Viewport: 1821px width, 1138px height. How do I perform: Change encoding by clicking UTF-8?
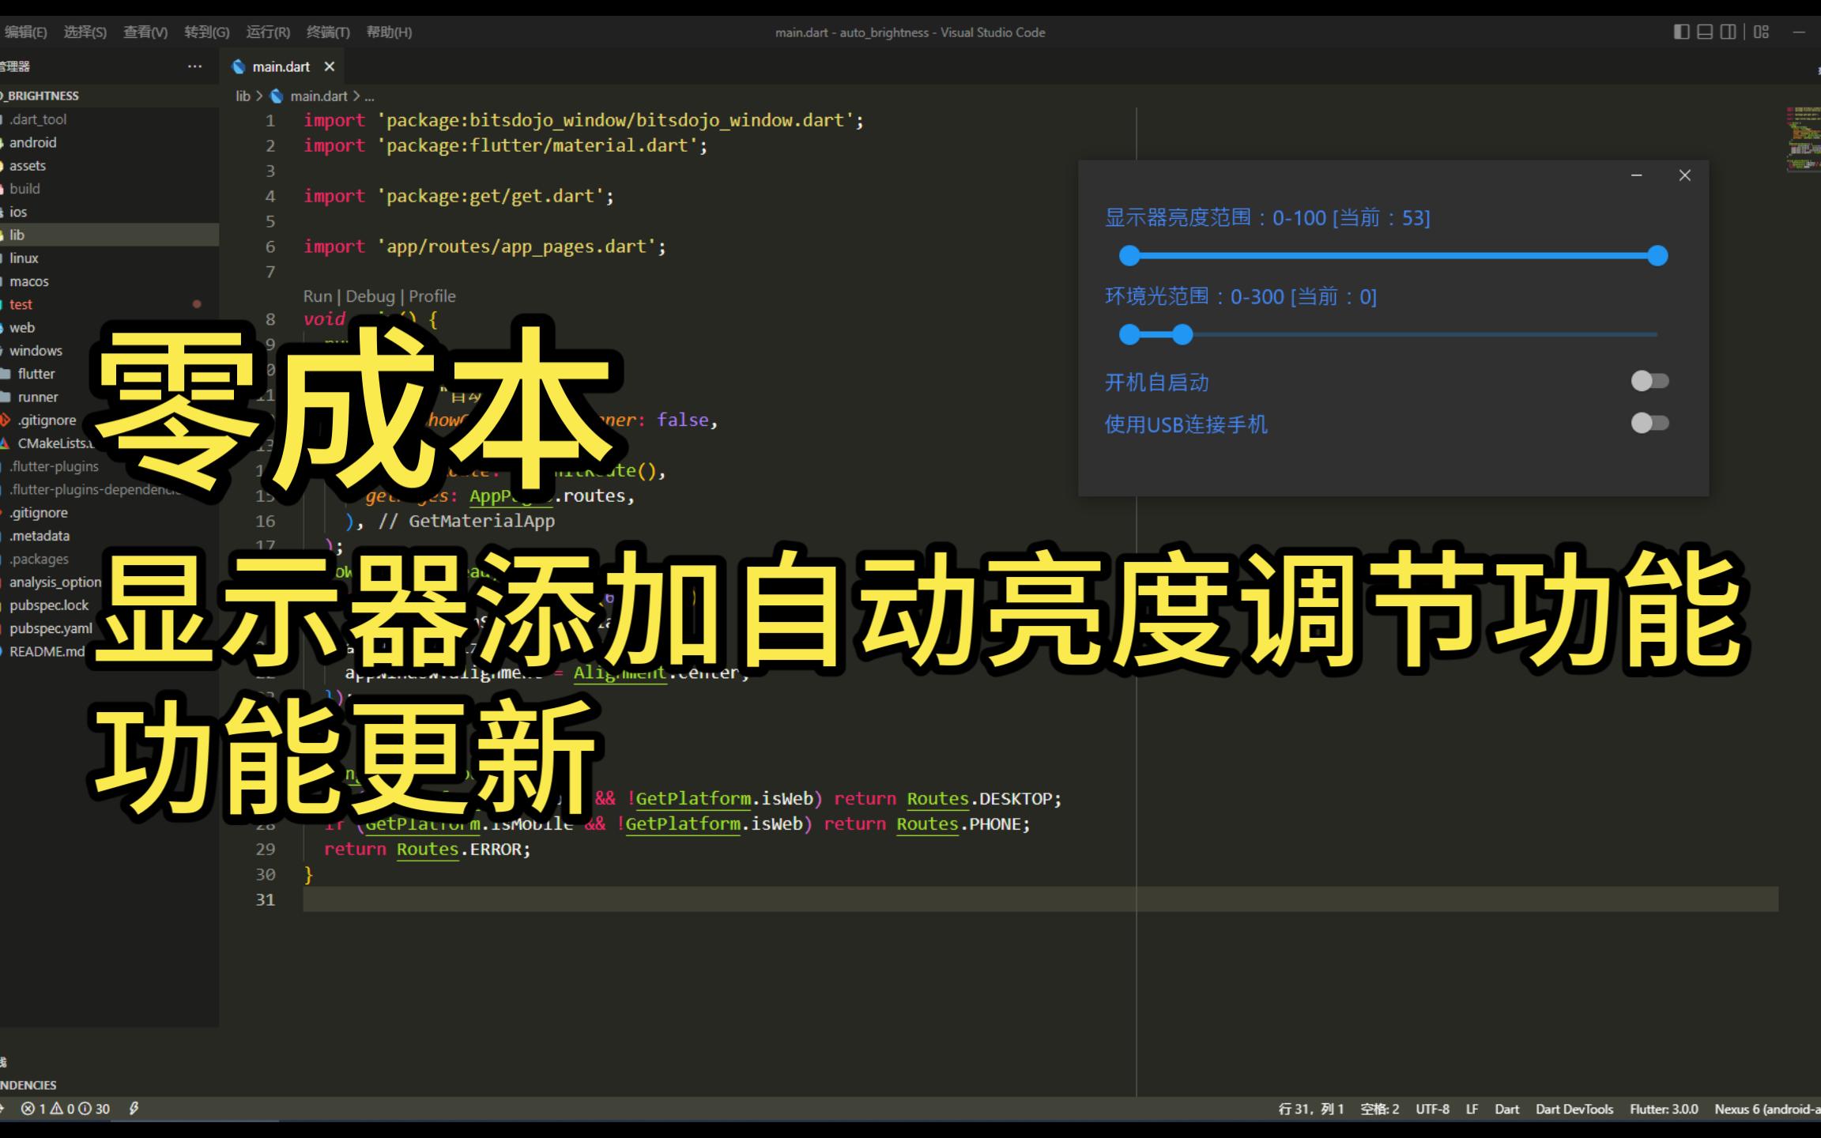click(x=1432, y=1109)
